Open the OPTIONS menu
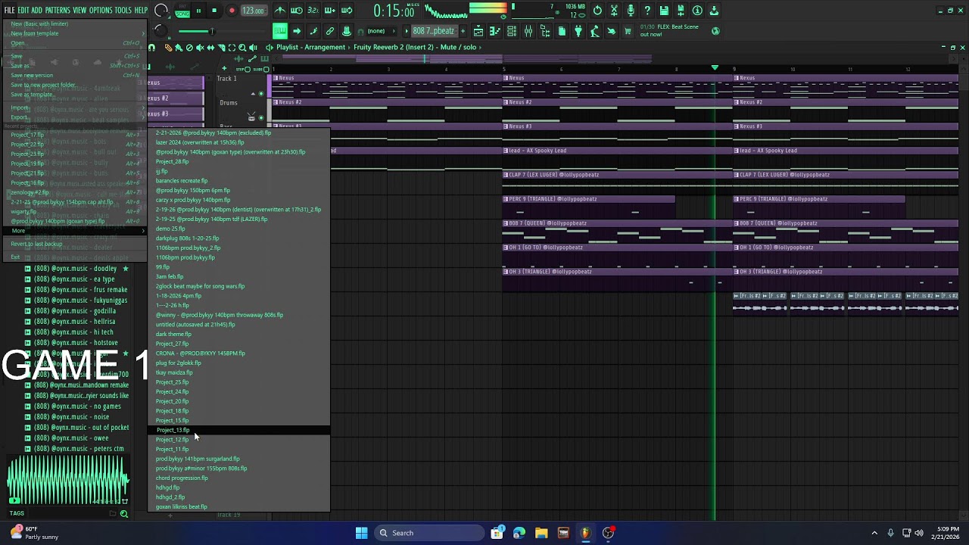This screenshot has height=545, width=969. tap(101, 10)
